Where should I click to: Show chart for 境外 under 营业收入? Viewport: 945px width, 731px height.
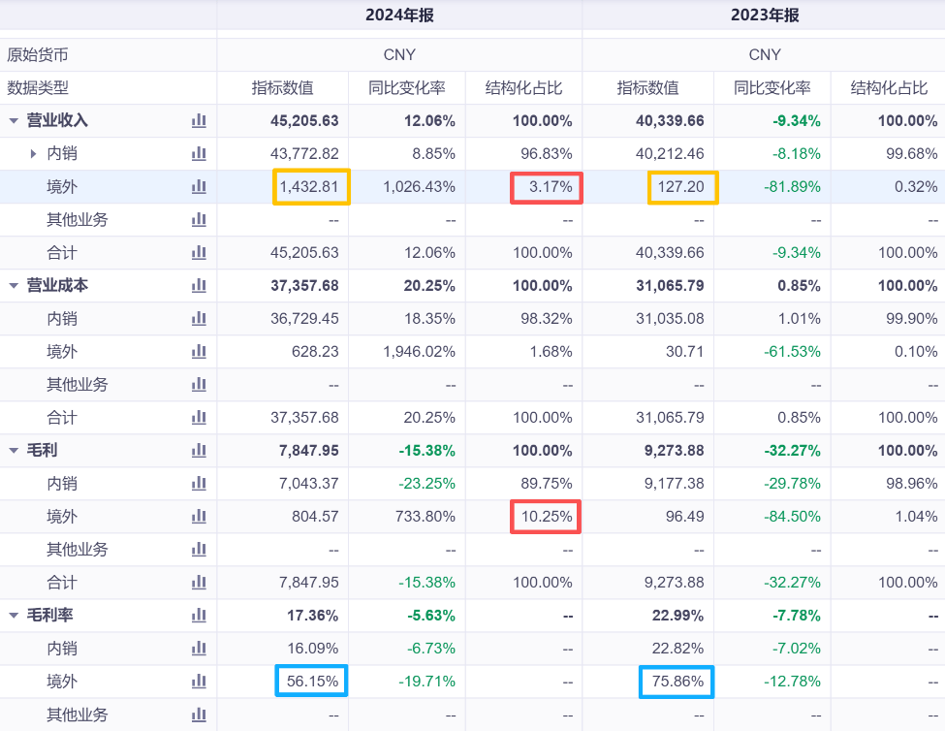pos(199,186)
